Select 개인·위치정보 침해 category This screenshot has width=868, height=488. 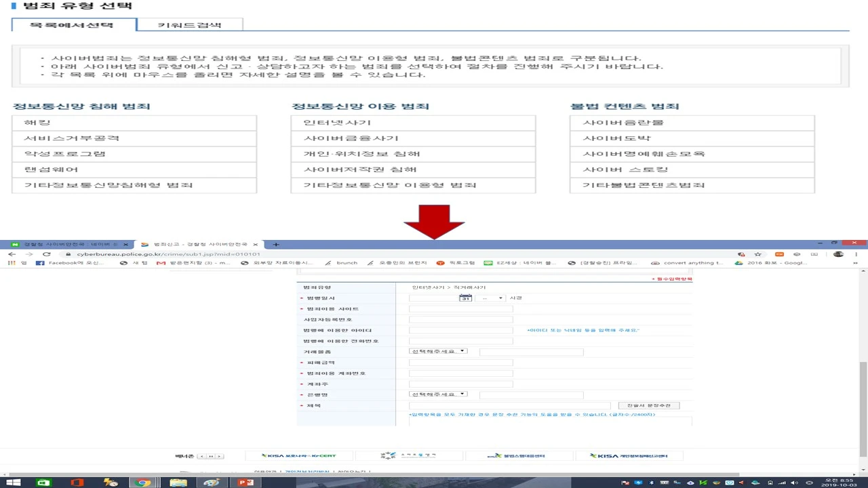[x=414, y=154]
